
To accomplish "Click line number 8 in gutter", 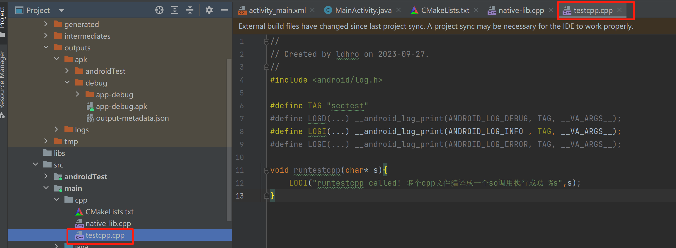I will click(x=242, y=131).
